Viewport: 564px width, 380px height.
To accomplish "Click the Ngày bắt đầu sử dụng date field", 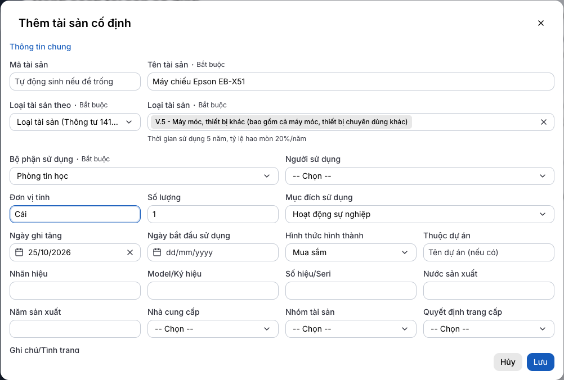I will pyautogui.click(x=213, y=252).
